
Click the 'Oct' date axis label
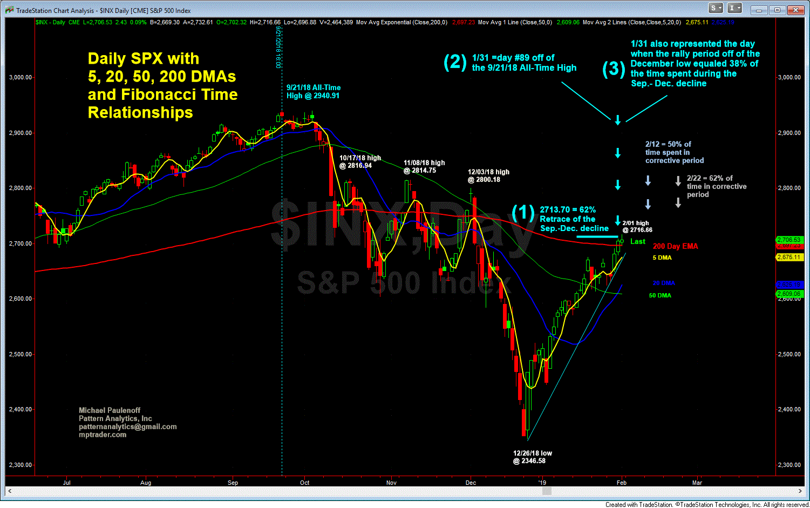(x=305, y=483)
